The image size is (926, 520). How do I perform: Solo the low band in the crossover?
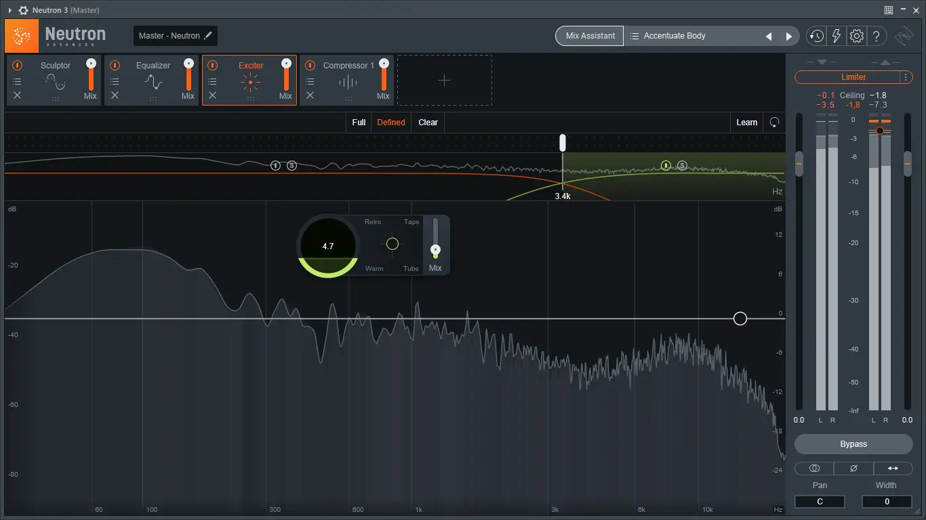tap(291, 165)
